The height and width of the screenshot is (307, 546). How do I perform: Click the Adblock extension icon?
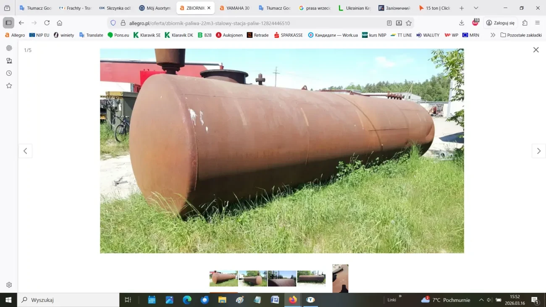click(x=475, y=23)
